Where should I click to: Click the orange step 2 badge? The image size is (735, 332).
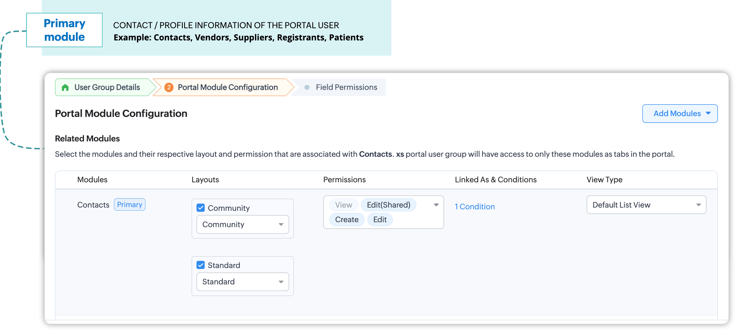[x=169, y=87]
